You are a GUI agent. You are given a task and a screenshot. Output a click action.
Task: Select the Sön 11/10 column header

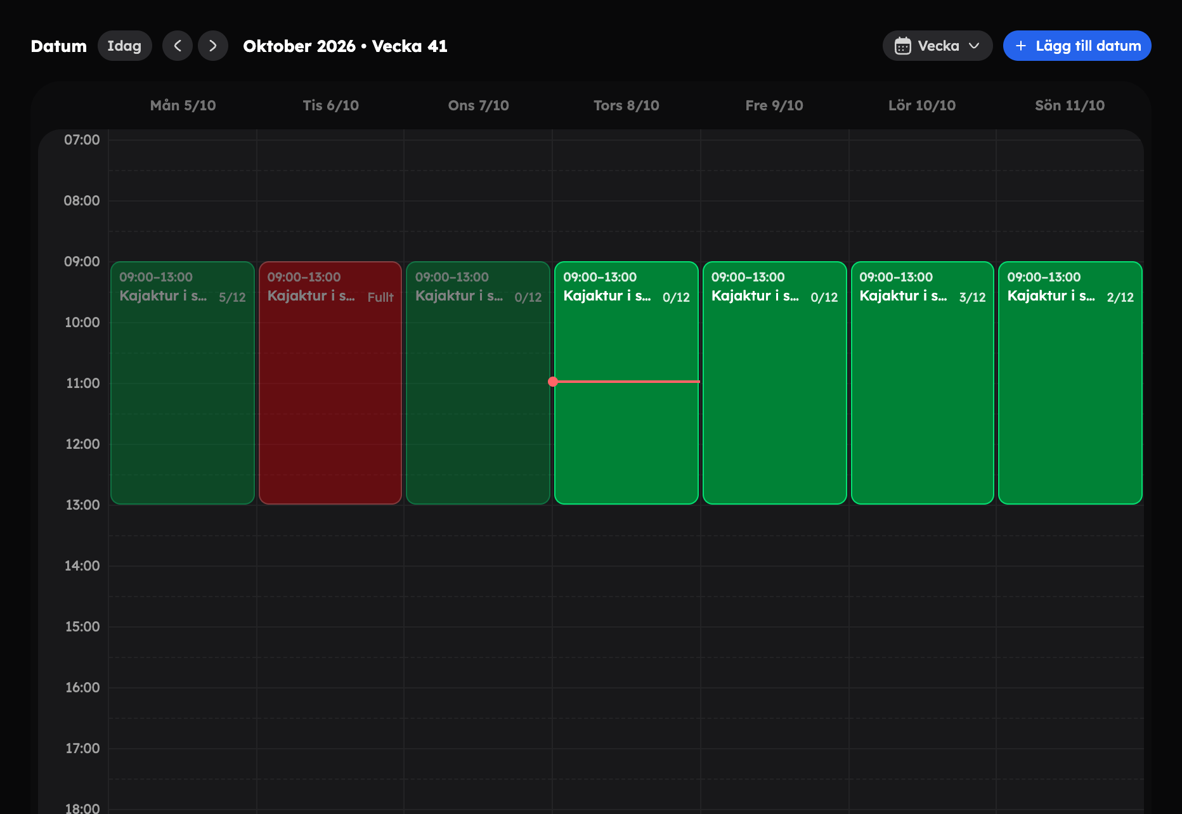1070,105
